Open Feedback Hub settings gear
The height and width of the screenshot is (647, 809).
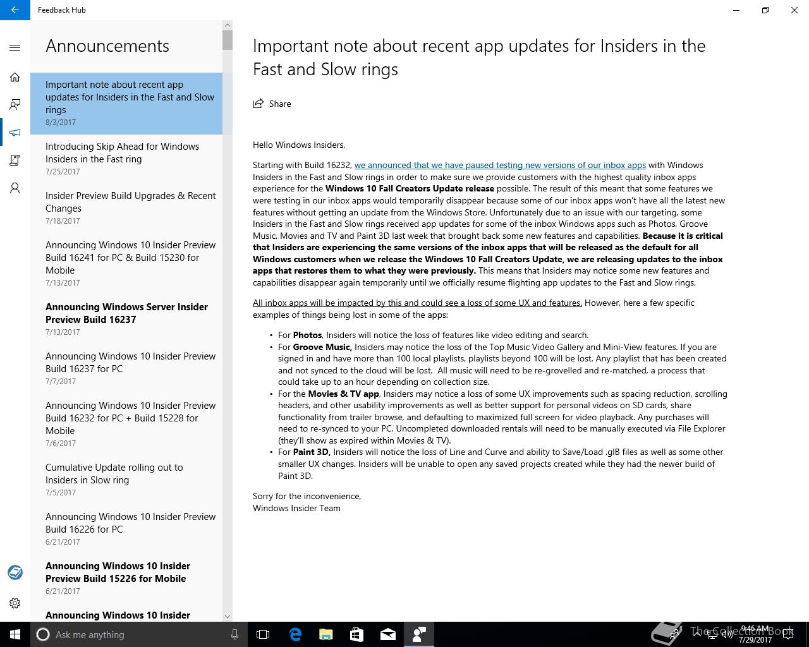(x=15, y=603)
